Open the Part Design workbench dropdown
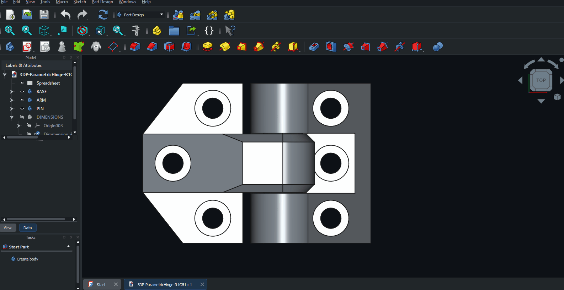Viewport: 564px width, 290px height. click(x=140, y=15)
